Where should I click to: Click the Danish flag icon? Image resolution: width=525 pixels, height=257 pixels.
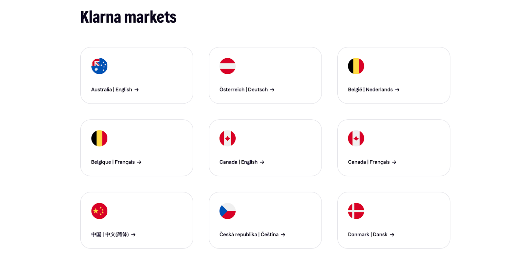pos(356,211)
